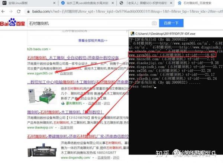
Task: Click console line www.sw256.cn tf-idf 32.28
Action: [170, 71]
